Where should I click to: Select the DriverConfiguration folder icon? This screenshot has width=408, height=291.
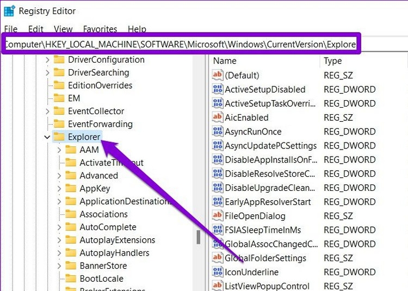click(59, 59)
